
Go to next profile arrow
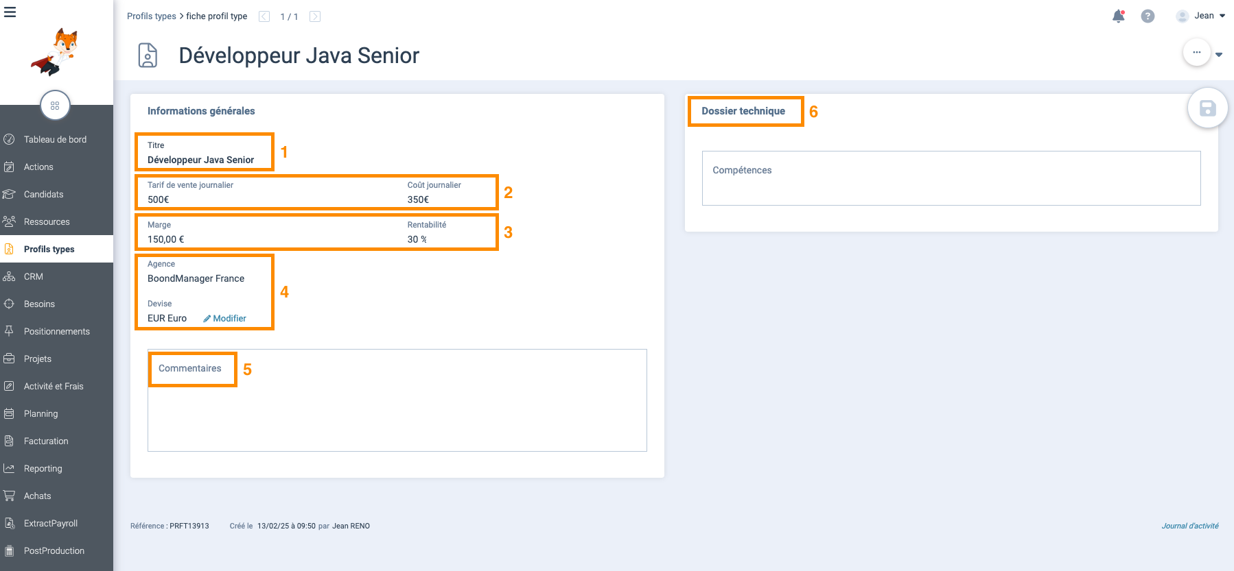coord(315,16)
